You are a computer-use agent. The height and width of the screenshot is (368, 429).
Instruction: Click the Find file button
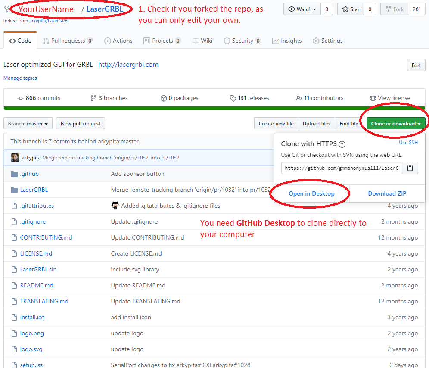348,124
